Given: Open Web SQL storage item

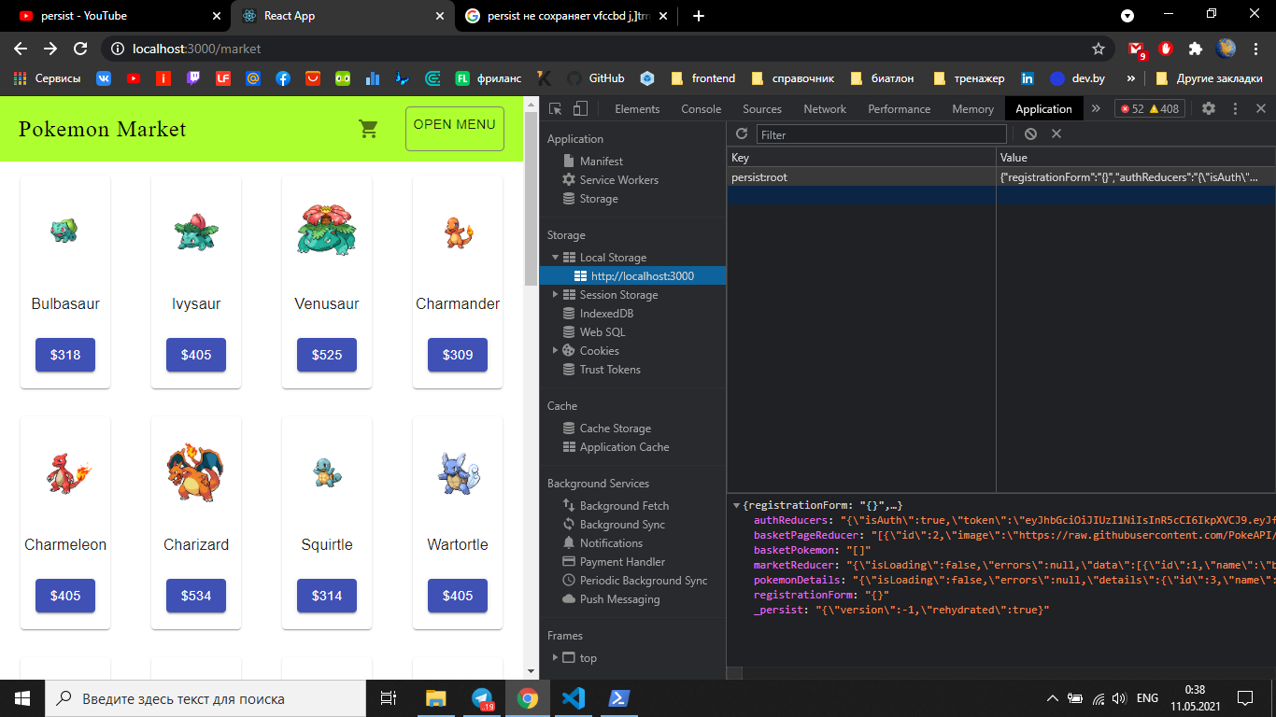Looking at the screenshot, I should pos(603,332).
